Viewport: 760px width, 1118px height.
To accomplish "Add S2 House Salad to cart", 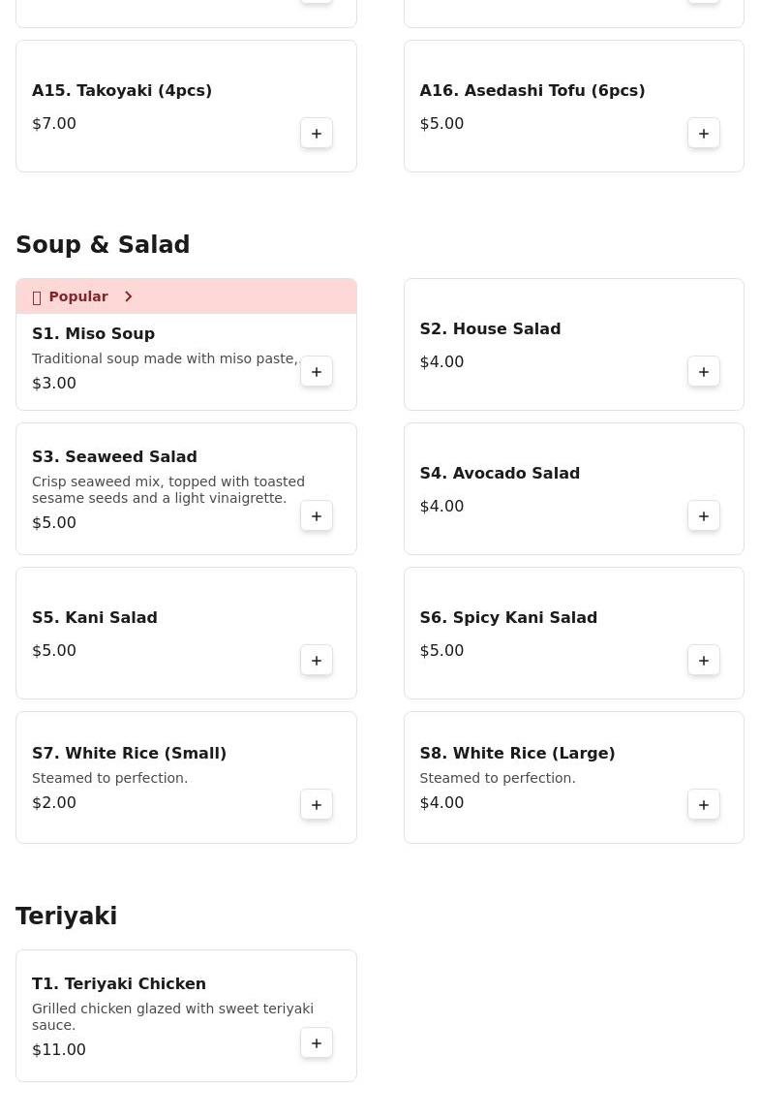I will coord(704,372).
